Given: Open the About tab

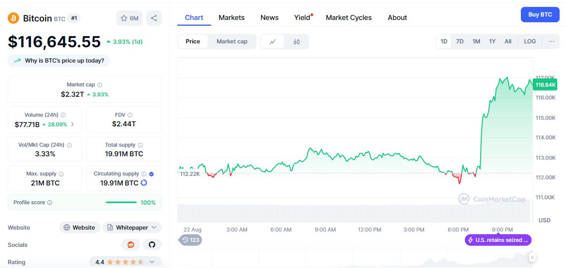Looking at the screenshot, I should pyautogui.click(x=397, y=18).
